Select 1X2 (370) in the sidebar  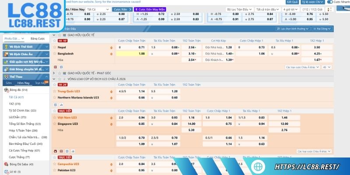(15, 104)
